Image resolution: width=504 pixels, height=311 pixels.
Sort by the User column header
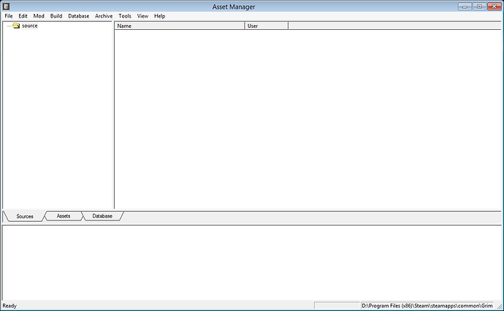click(x=266, y=26)
